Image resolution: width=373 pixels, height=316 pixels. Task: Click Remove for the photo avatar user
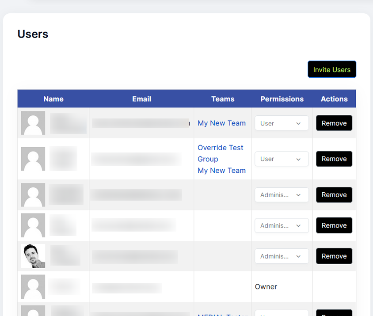pos(334,256)
